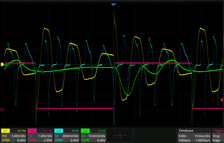Toggle C1 10X probe attenuation
Image resolution: width=224 pixels, height=143 pixels.
(5, 136)
